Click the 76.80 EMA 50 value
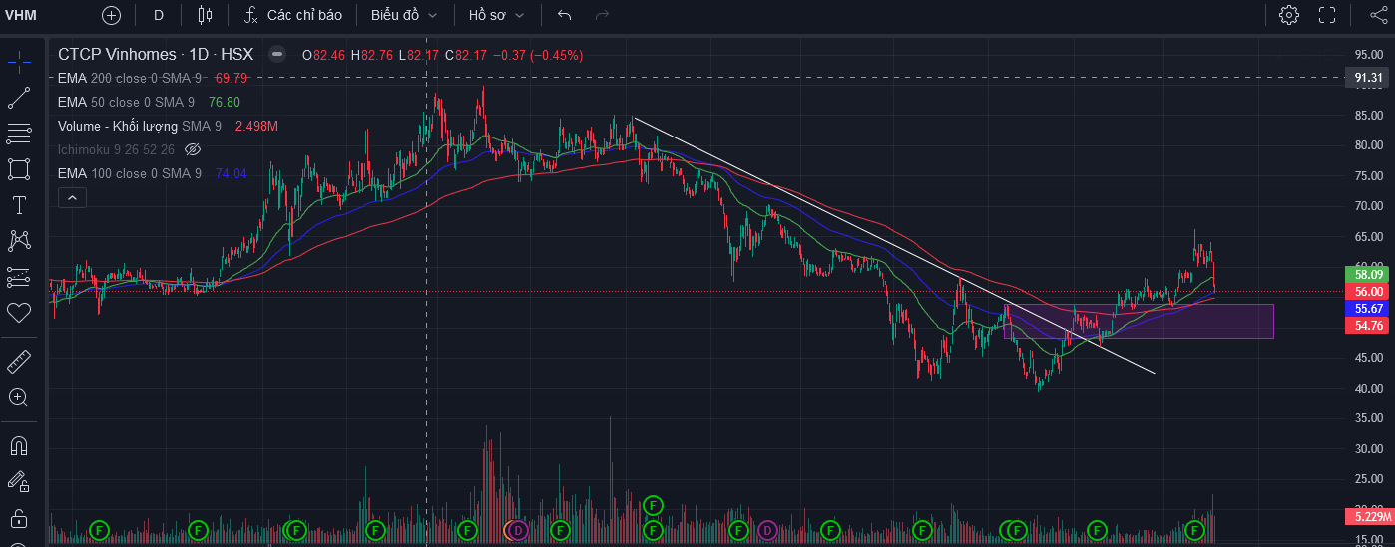 224,102
